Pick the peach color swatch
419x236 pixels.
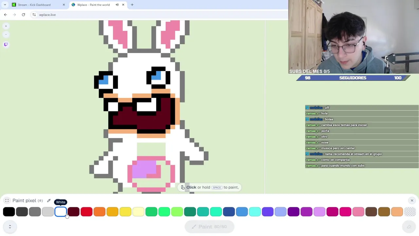pos(397,212)
